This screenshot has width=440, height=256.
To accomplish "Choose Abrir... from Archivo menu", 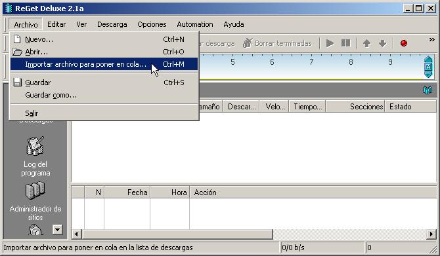I will pos(104,52).
